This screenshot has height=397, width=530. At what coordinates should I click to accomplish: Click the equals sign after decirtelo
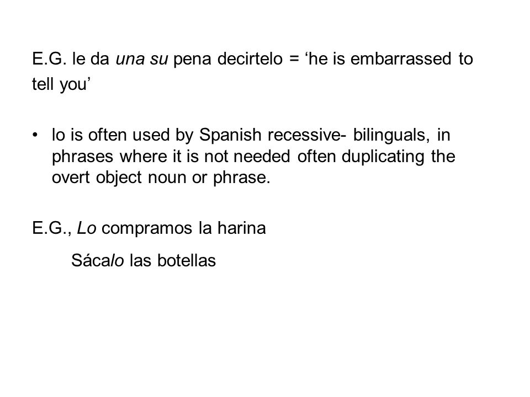[294, 59]
